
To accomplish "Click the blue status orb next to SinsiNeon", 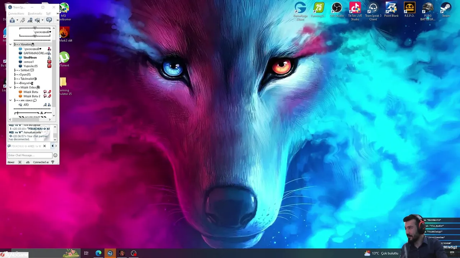I will [x=20, y=57].
